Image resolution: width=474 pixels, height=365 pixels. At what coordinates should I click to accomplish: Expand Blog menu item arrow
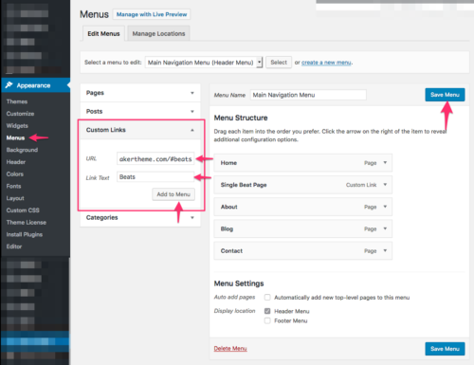(x=385, y=228)
